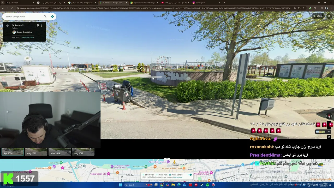Click the Google Street View attribution label
This screenshot has height=188, width=334.
[x=24, y=32]
